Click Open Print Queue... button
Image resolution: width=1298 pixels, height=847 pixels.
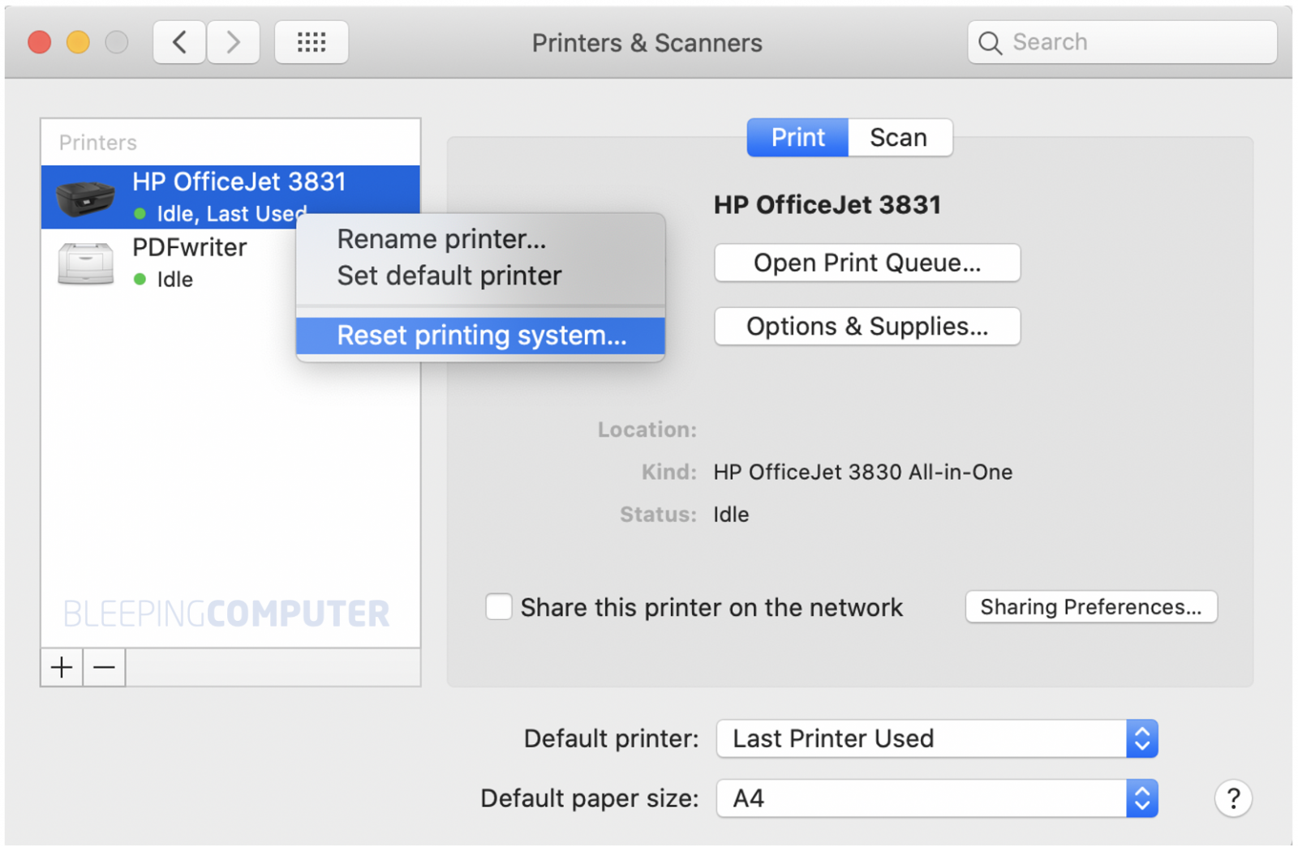867,263
